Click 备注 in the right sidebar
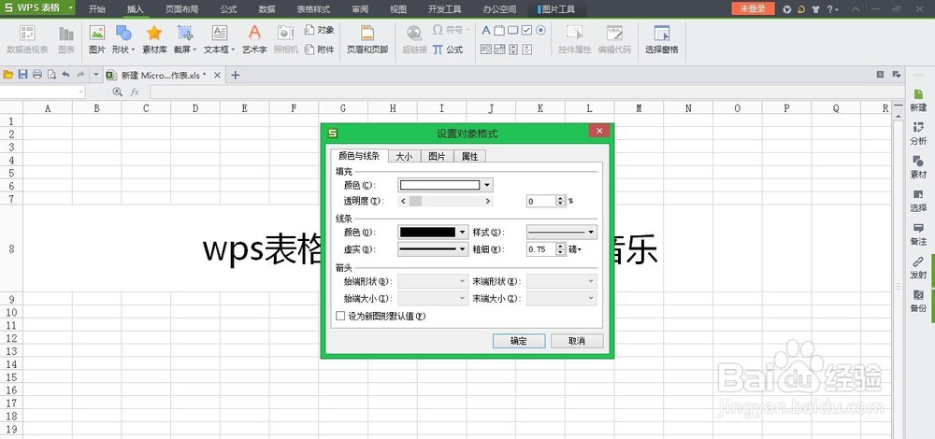935x439 pixels. [x=918, y=234]
